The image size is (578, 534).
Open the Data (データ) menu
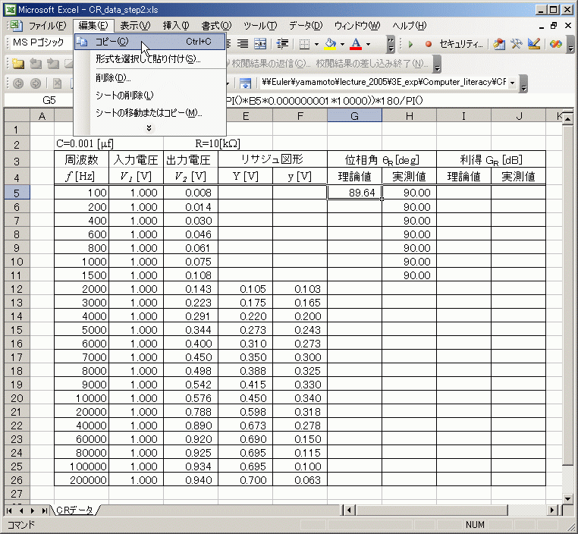(x=304, y=26)
